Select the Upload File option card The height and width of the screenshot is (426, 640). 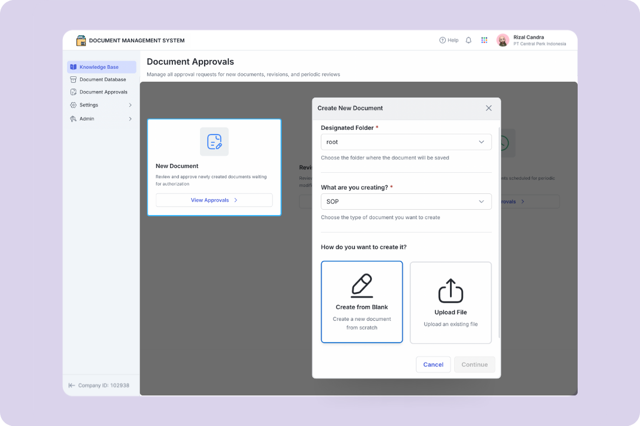(451, 303)
